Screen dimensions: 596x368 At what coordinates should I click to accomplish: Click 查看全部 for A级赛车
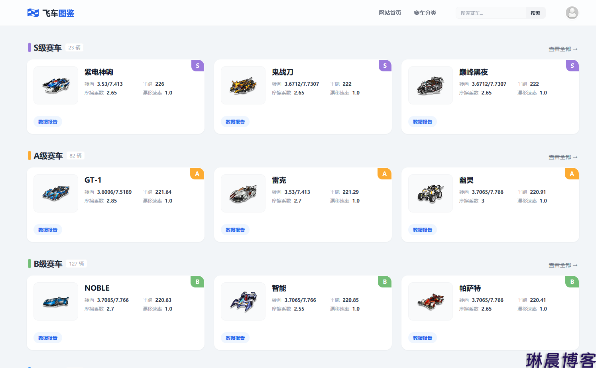tap(562, 157)
